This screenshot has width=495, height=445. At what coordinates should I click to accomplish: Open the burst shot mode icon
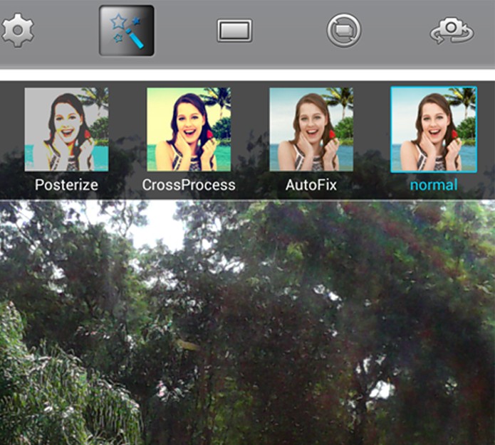click(x=344, y=31)
